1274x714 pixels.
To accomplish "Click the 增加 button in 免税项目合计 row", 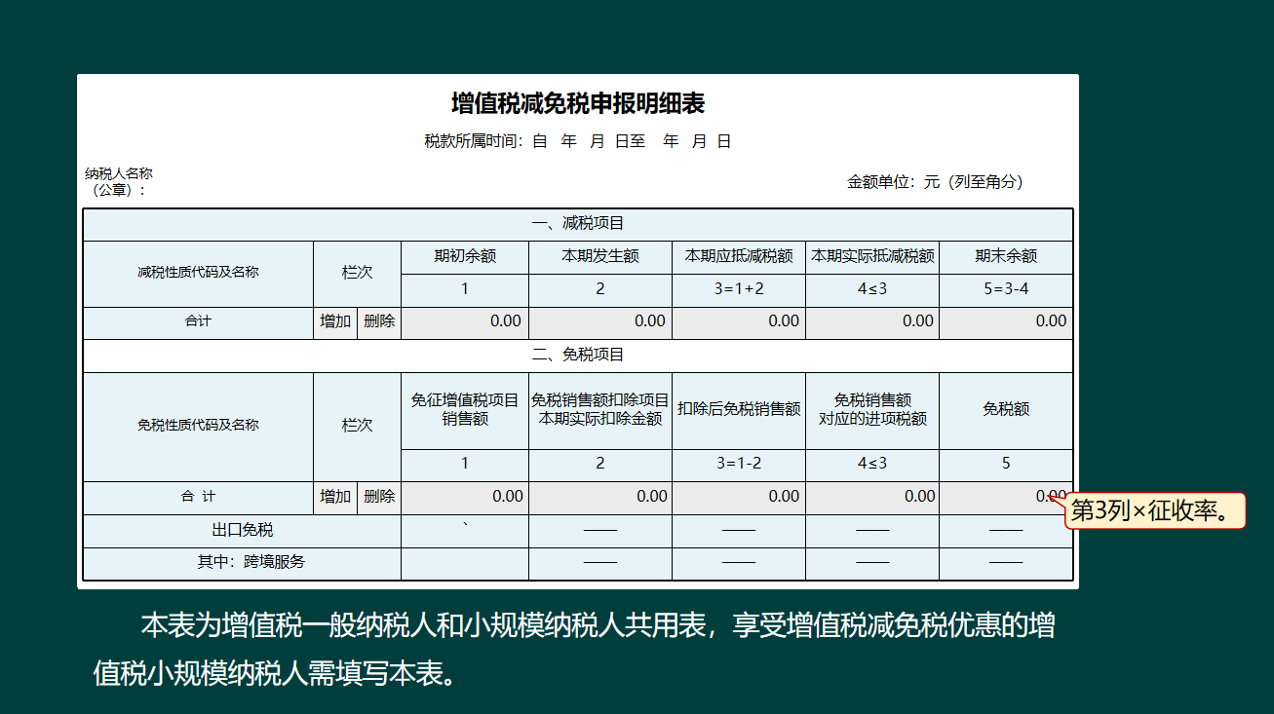I will click(334, 497).
